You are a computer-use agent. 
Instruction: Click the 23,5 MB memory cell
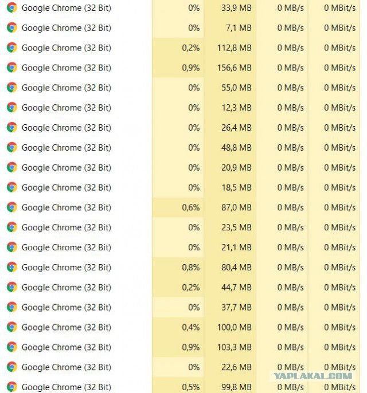(236, 227)
